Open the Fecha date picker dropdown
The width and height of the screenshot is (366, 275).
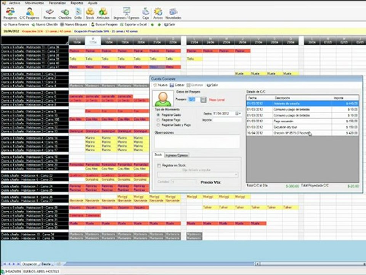click(x=238, y=114)
